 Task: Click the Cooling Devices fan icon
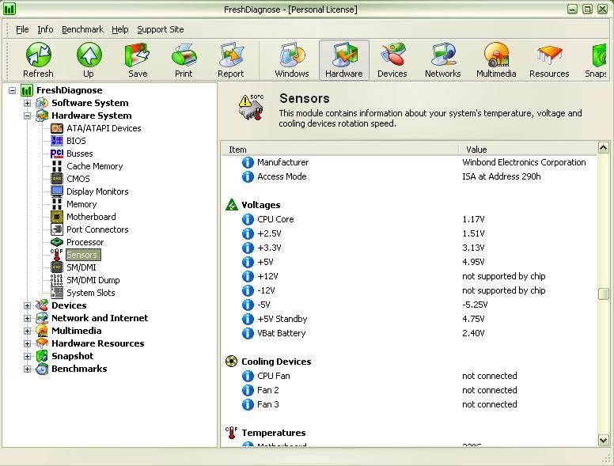231,362
